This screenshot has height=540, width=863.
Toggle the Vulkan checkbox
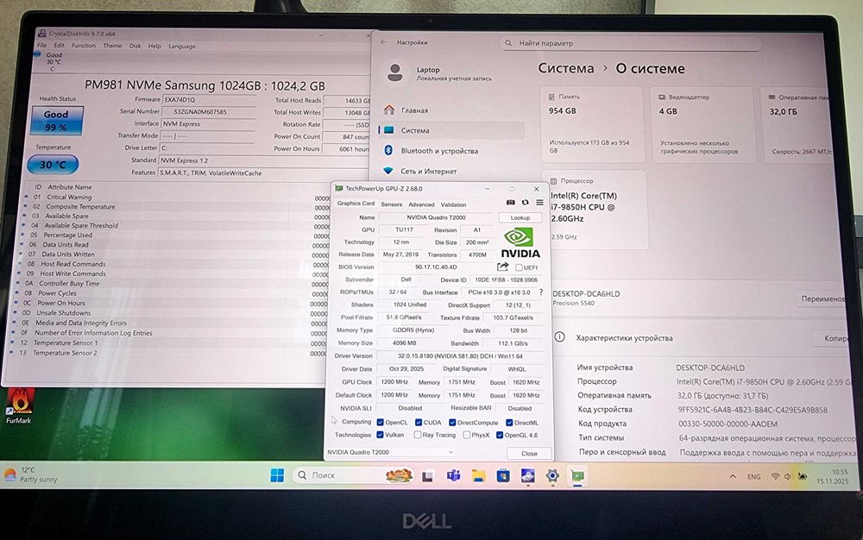pos(380,435)
